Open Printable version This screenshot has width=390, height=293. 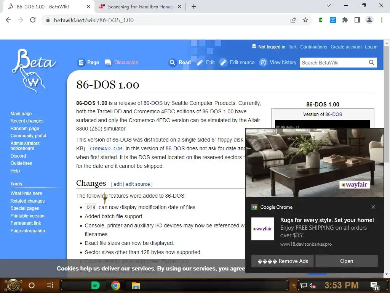click(x=27, y=216)
